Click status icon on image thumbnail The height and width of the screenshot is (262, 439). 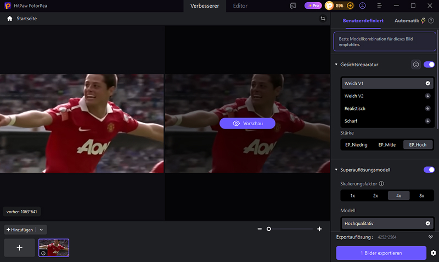[x=43, y=253]
